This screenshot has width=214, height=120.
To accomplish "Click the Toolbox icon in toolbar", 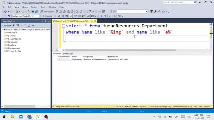I will [x=159, y=12].
